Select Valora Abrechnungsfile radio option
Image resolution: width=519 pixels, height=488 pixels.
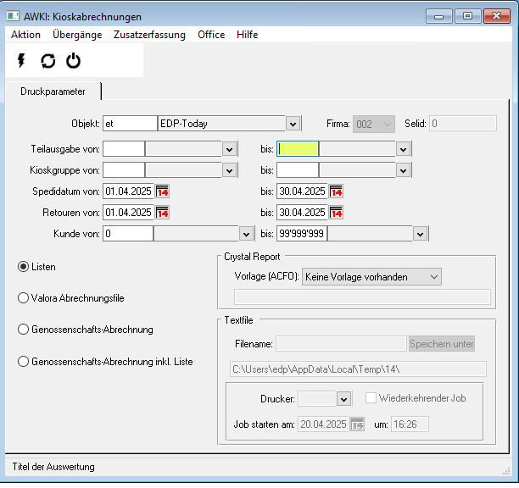pyautogui.click(x=24, y=298)
